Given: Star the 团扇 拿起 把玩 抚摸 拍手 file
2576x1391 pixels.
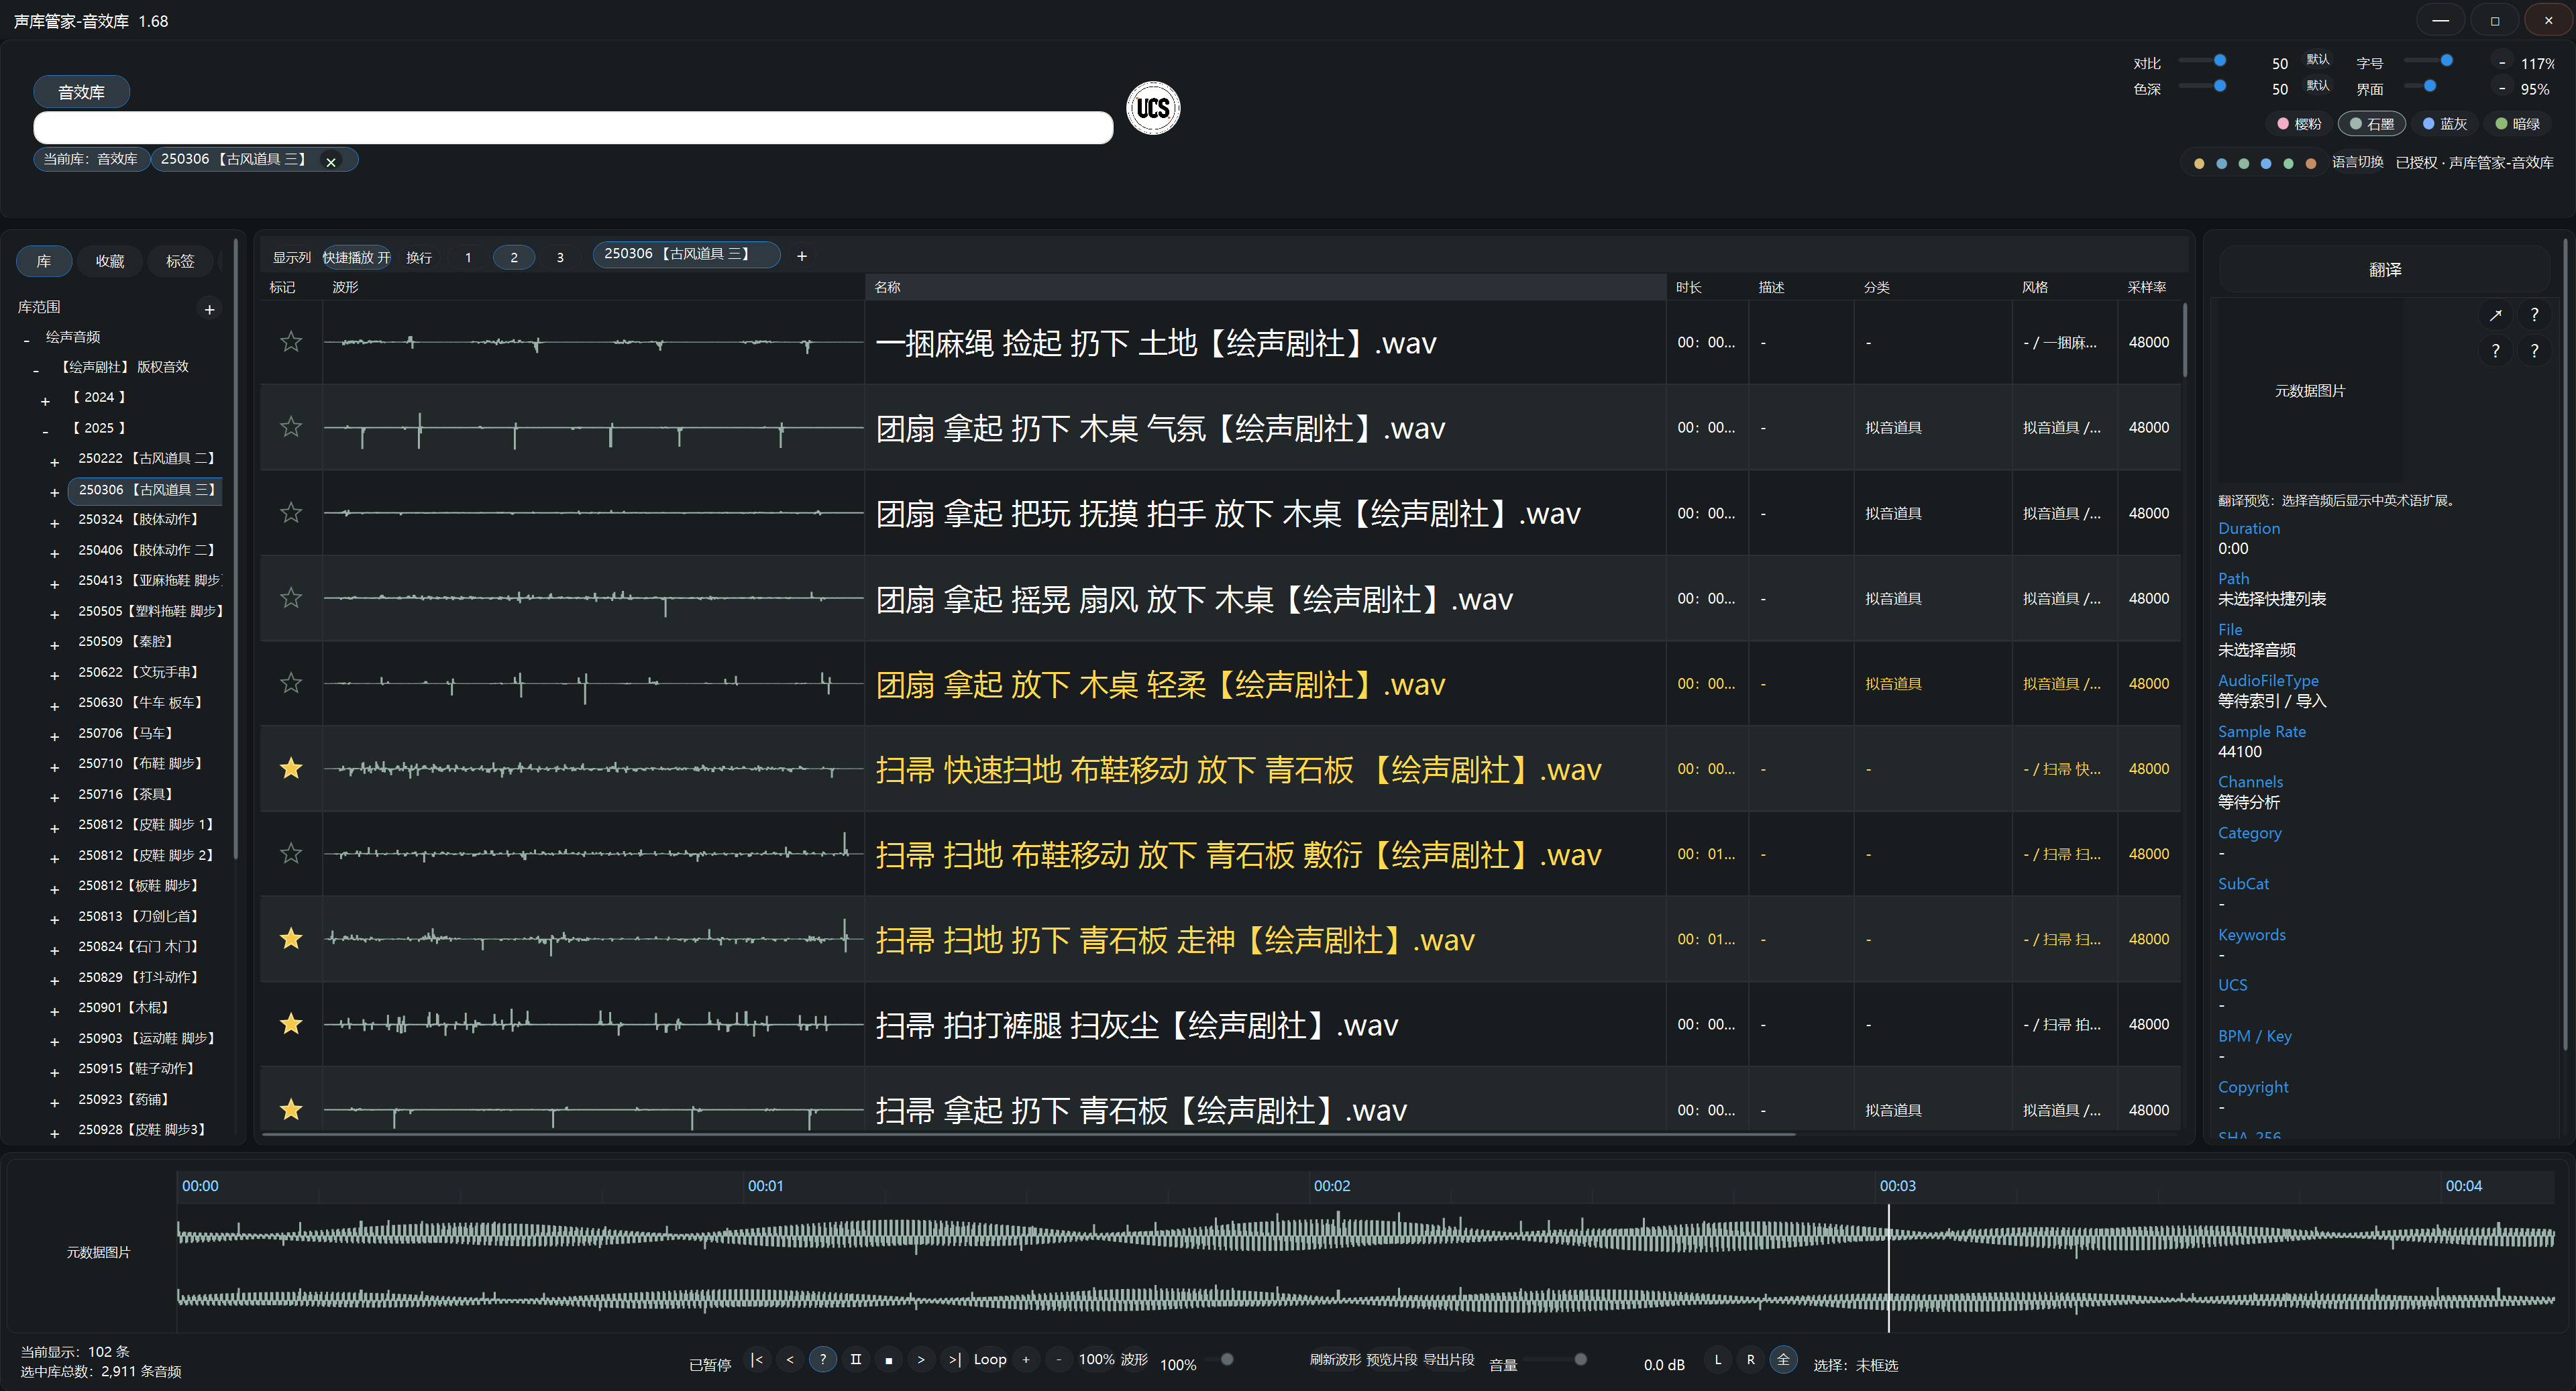Looking at the screenshot, I should [x=291, y=513].
